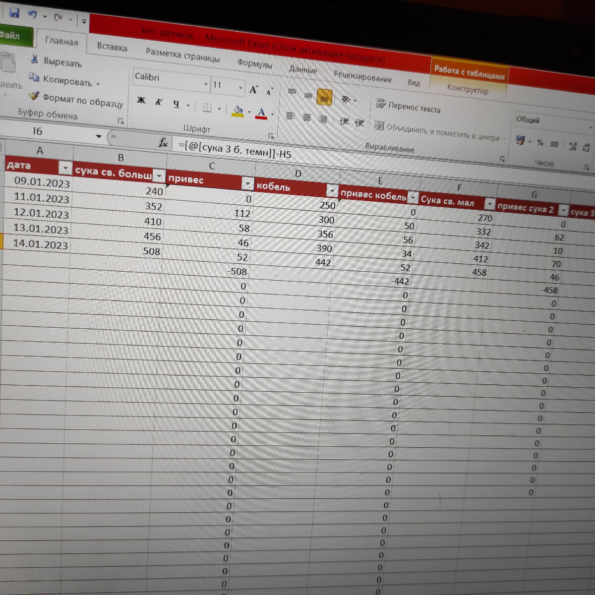Image resolution: width=595 pixels, height=595 pixels.
Task: Switch to the Вставка tab
Action: point(112,47)
